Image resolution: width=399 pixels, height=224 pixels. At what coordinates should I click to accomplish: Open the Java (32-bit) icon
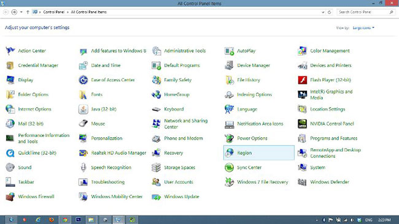tap(83, 109)
